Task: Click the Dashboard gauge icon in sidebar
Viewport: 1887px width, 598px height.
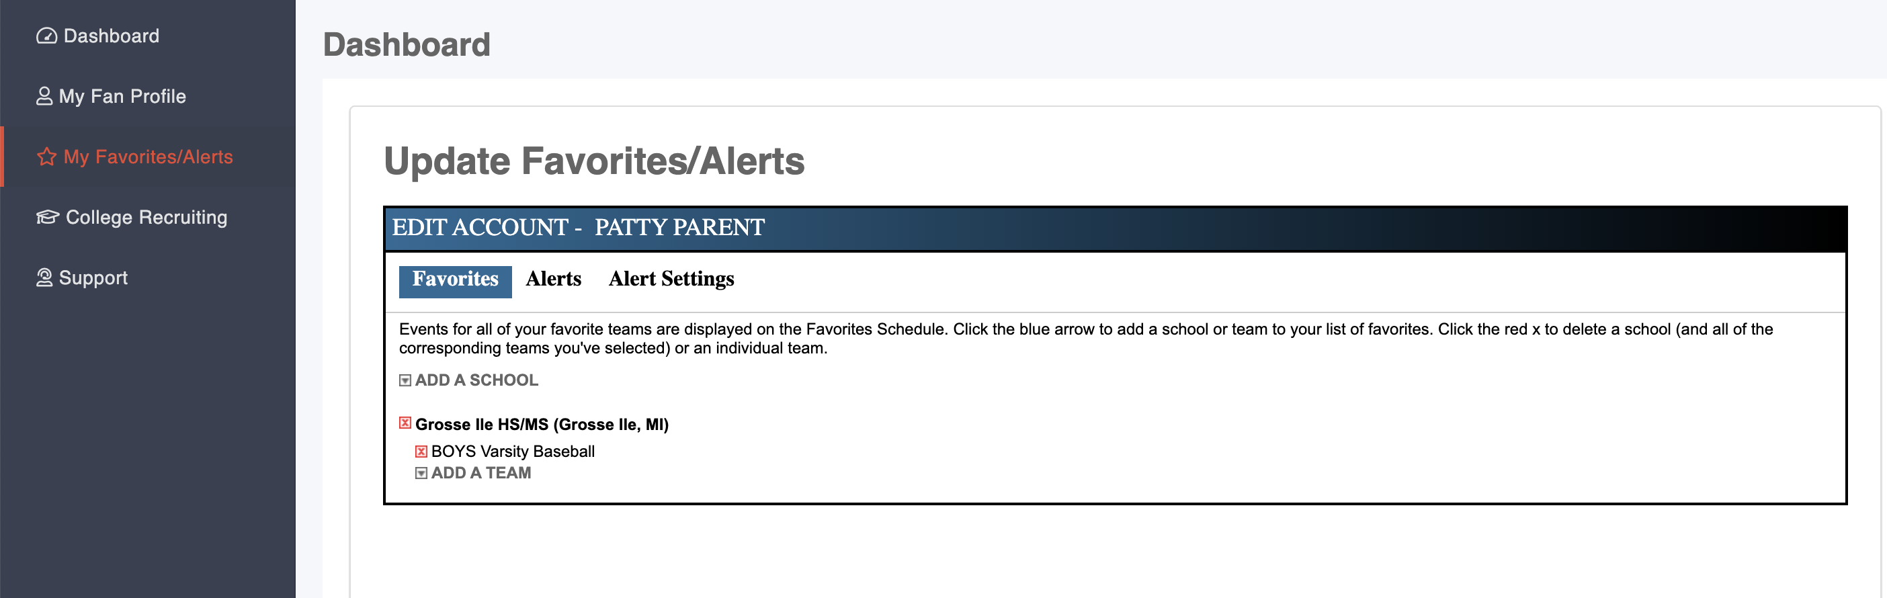Action: click(x=46, y=36)
